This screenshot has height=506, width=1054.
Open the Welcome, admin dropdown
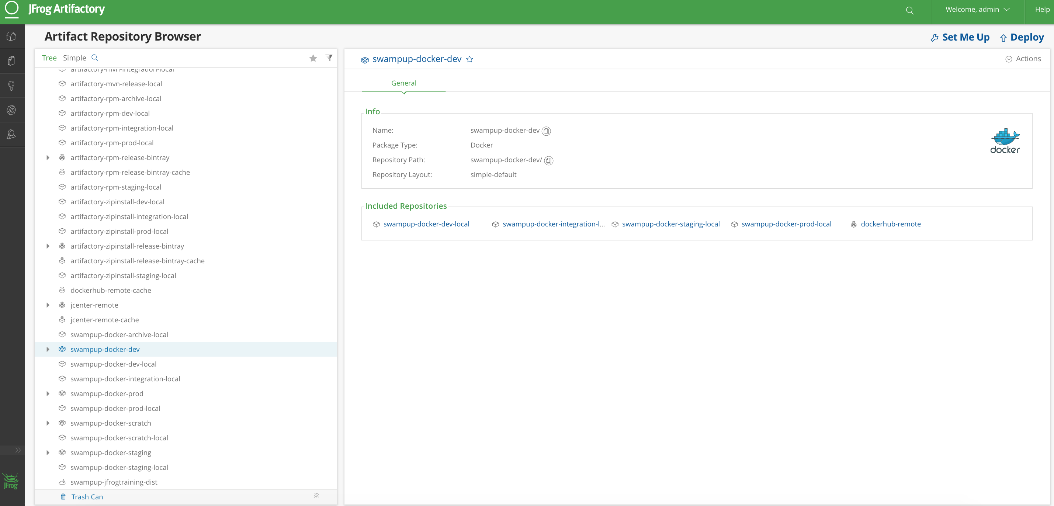click(x=978, y=10)
